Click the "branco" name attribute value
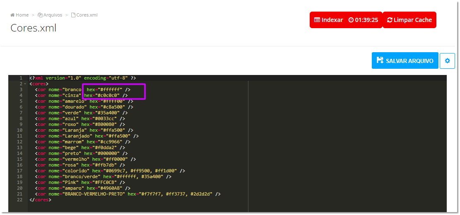Image resolution: width=460 pixels, height=215 pixels. point(72,89)
